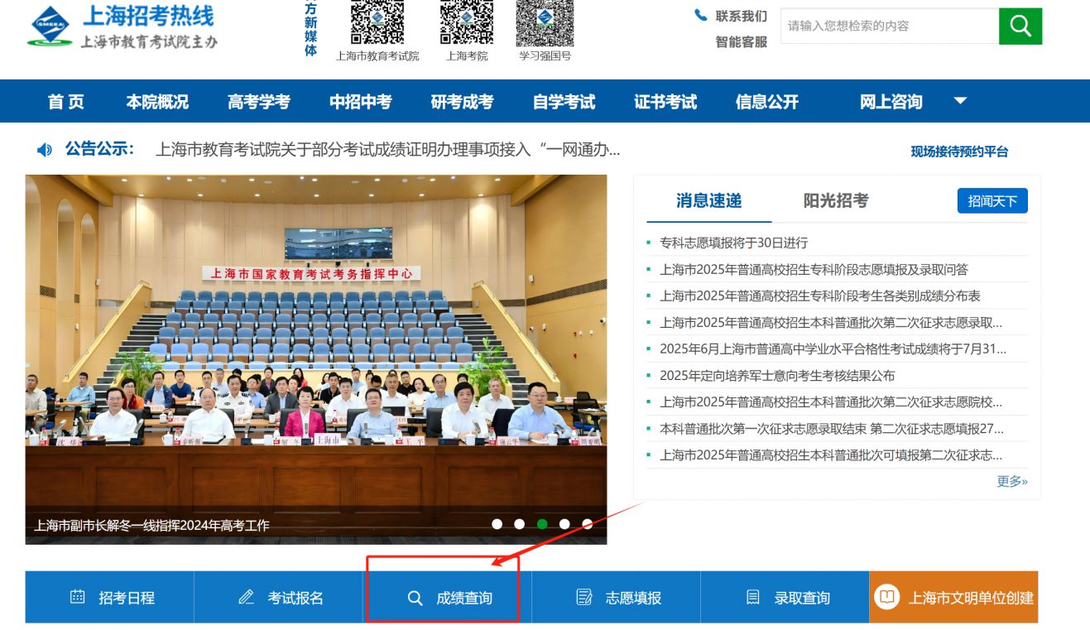Click the 招闻天下 blue button
The height and width of the screenshot is (630, 1090).
click(992, 201)
